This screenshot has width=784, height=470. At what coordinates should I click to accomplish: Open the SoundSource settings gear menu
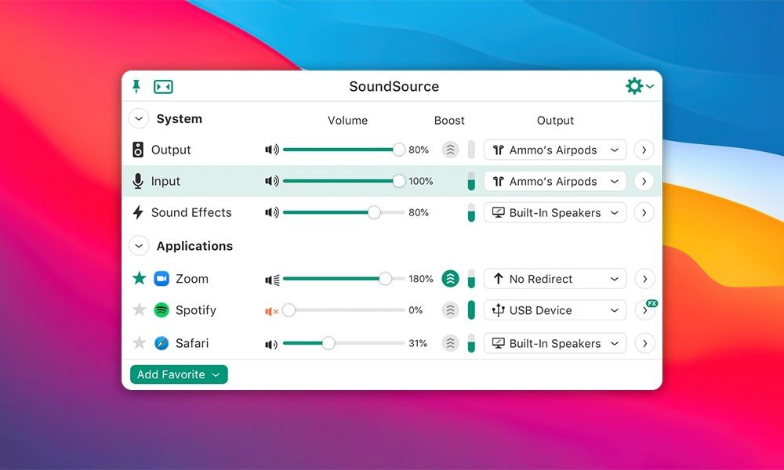tap(634, 86)
